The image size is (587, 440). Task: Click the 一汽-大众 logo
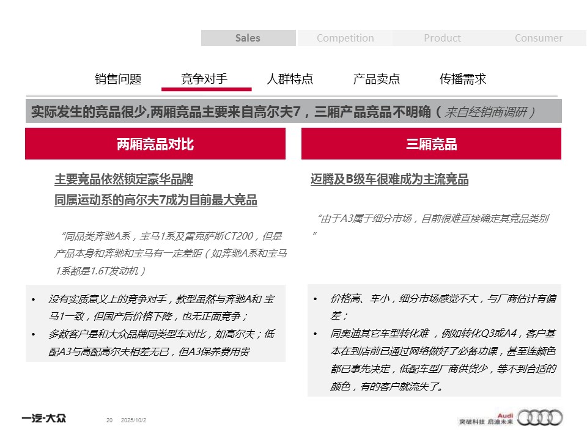tap(43, 419)
